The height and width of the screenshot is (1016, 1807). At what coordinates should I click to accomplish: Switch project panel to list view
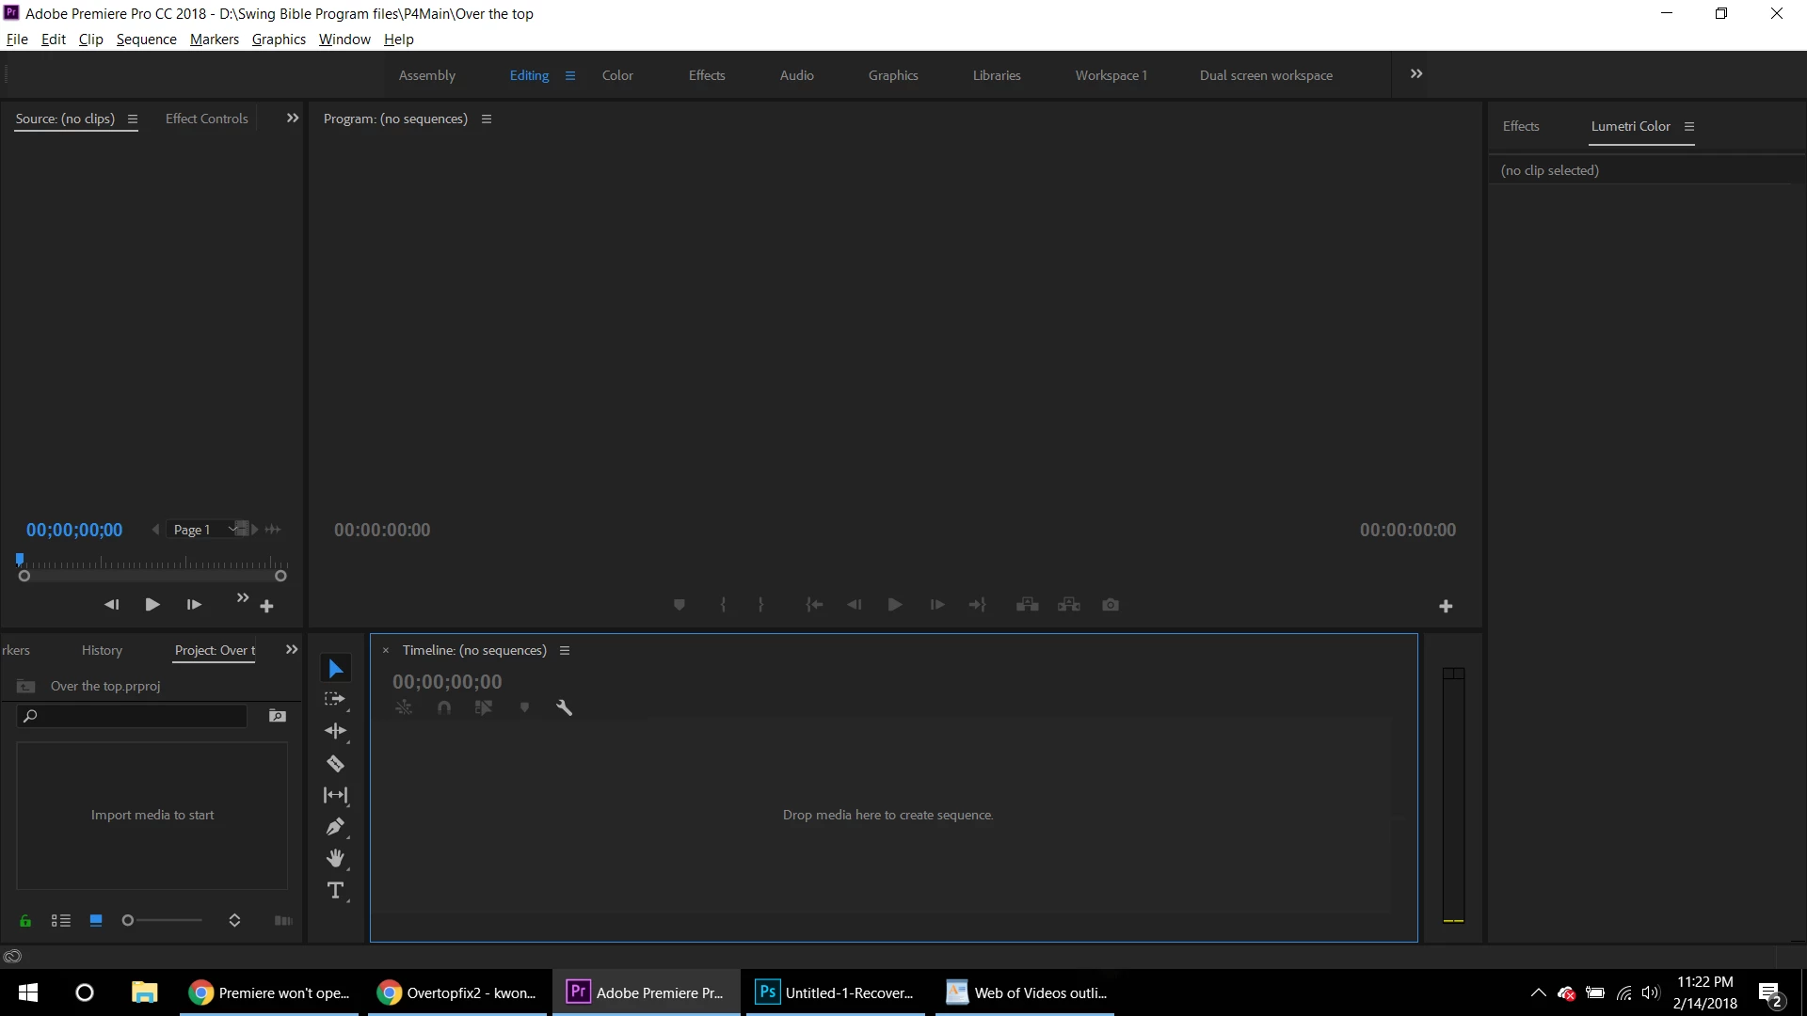tap(61, 921)
